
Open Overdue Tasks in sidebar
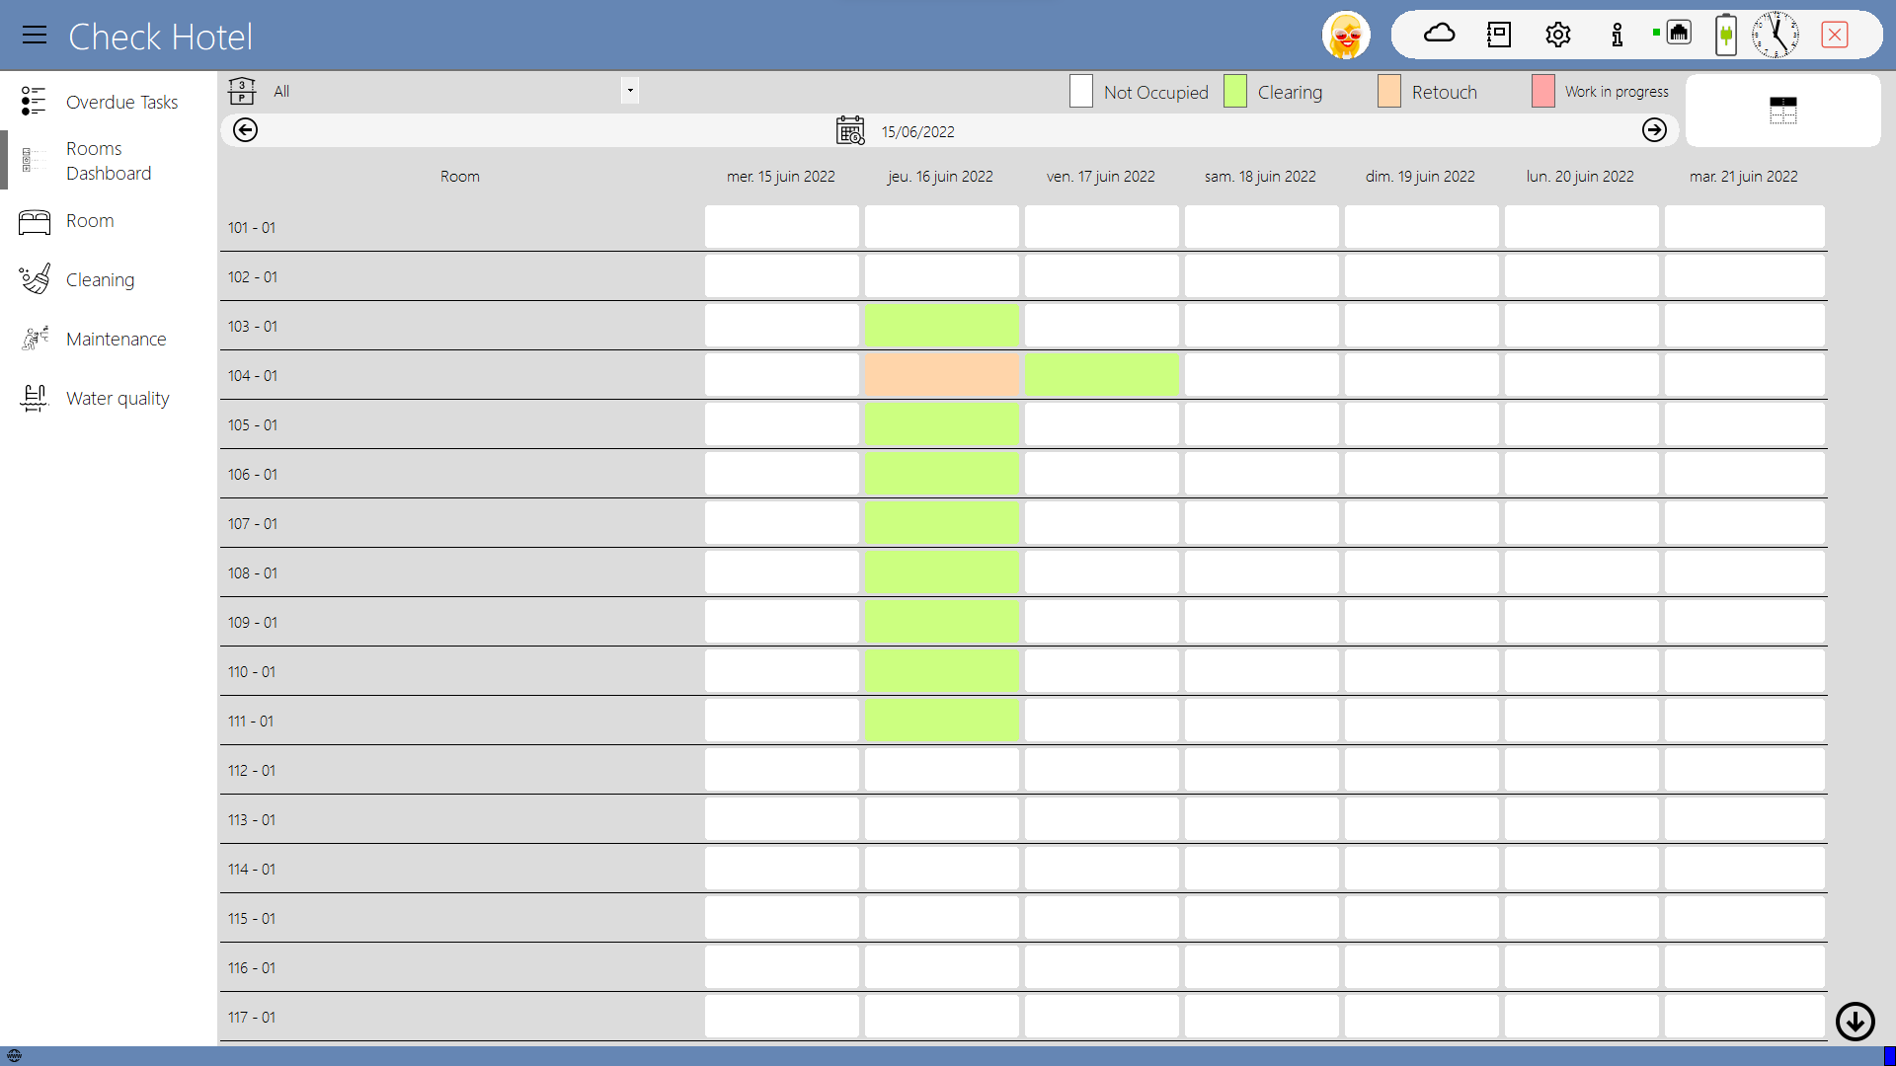tap(121, 102)
